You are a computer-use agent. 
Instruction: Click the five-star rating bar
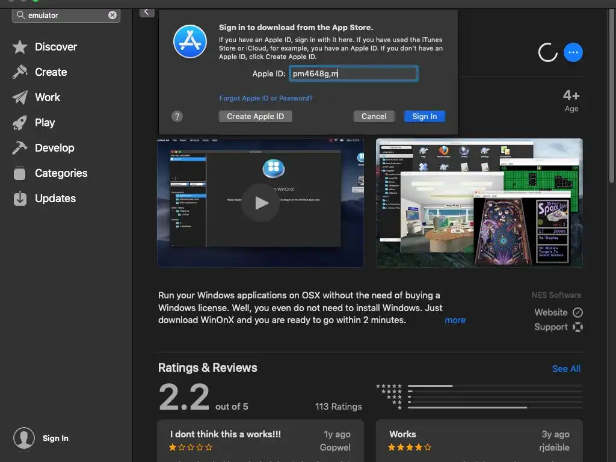[495, 386]
